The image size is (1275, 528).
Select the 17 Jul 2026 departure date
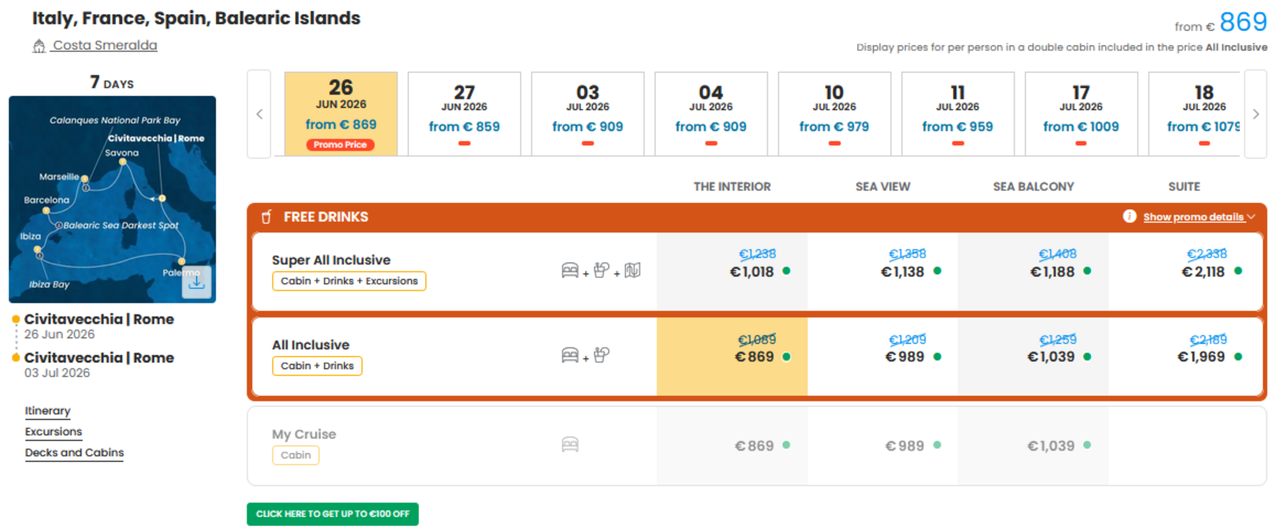pyautogui.click(x=1081, y=114)
